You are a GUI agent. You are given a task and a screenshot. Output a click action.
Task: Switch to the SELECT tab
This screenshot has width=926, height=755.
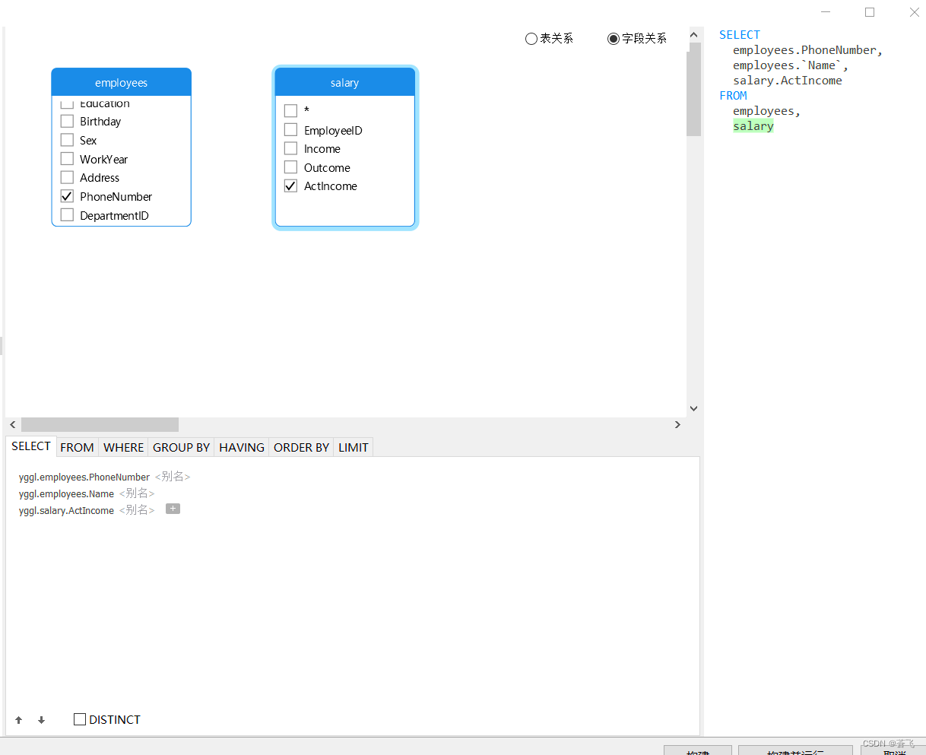31,446
